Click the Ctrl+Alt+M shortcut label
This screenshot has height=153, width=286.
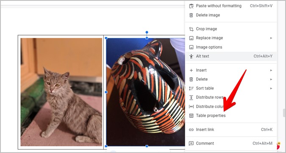tap(262, 143)
